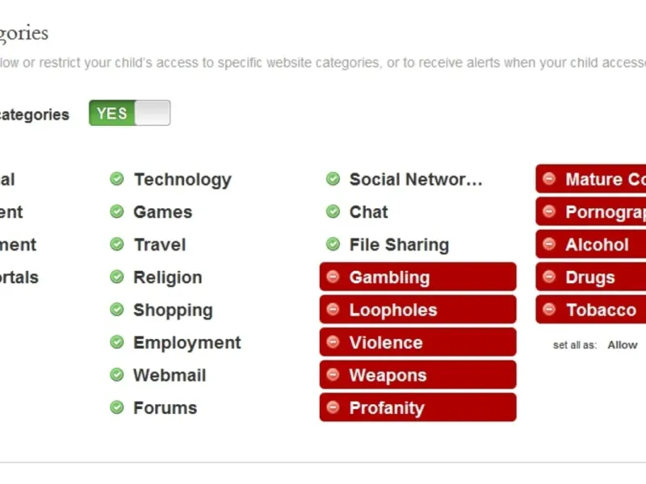
Task: Click the green check icon beside Webmail
Action: click(x=117, y=375)
